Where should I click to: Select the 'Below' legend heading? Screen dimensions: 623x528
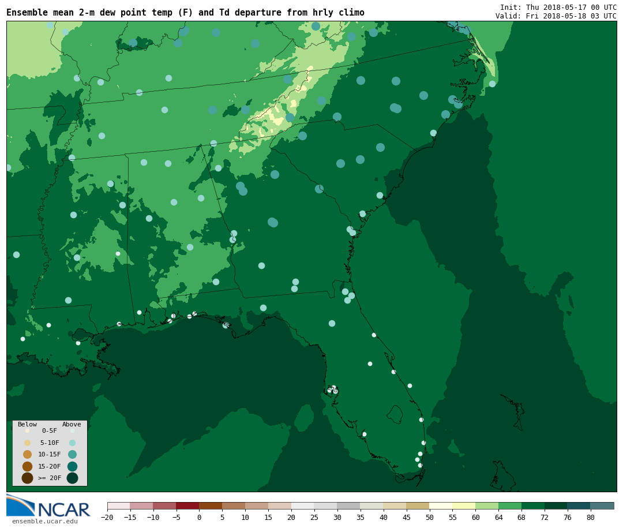point(28,424)
